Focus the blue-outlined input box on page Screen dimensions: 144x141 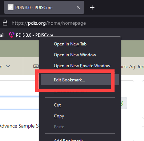coord(19,103)
